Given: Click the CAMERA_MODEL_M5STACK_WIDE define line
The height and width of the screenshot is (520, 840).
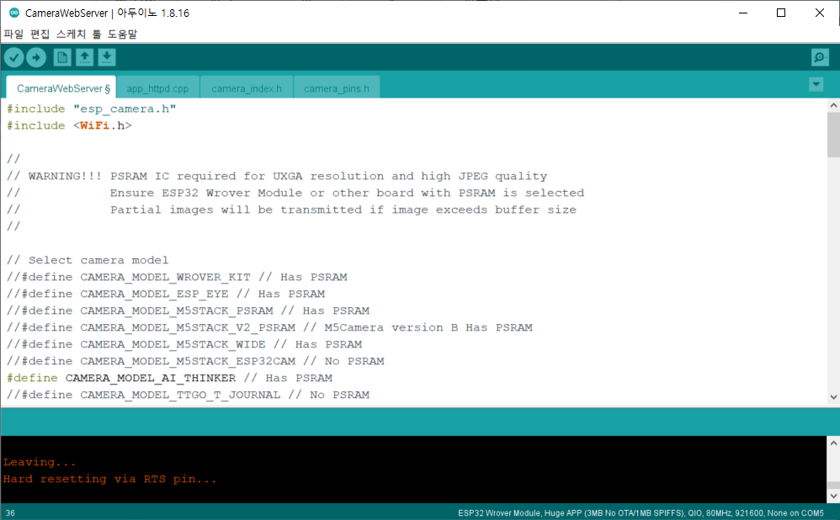Looking at the screenshot, I should tap(184, 344).
